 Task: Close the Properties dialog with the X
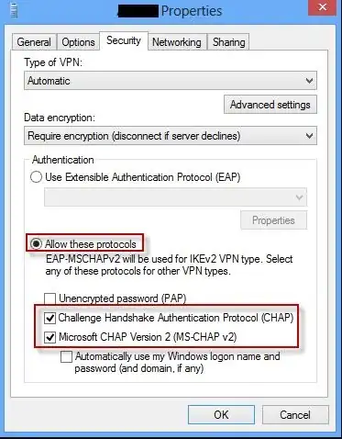coord(323,7)
